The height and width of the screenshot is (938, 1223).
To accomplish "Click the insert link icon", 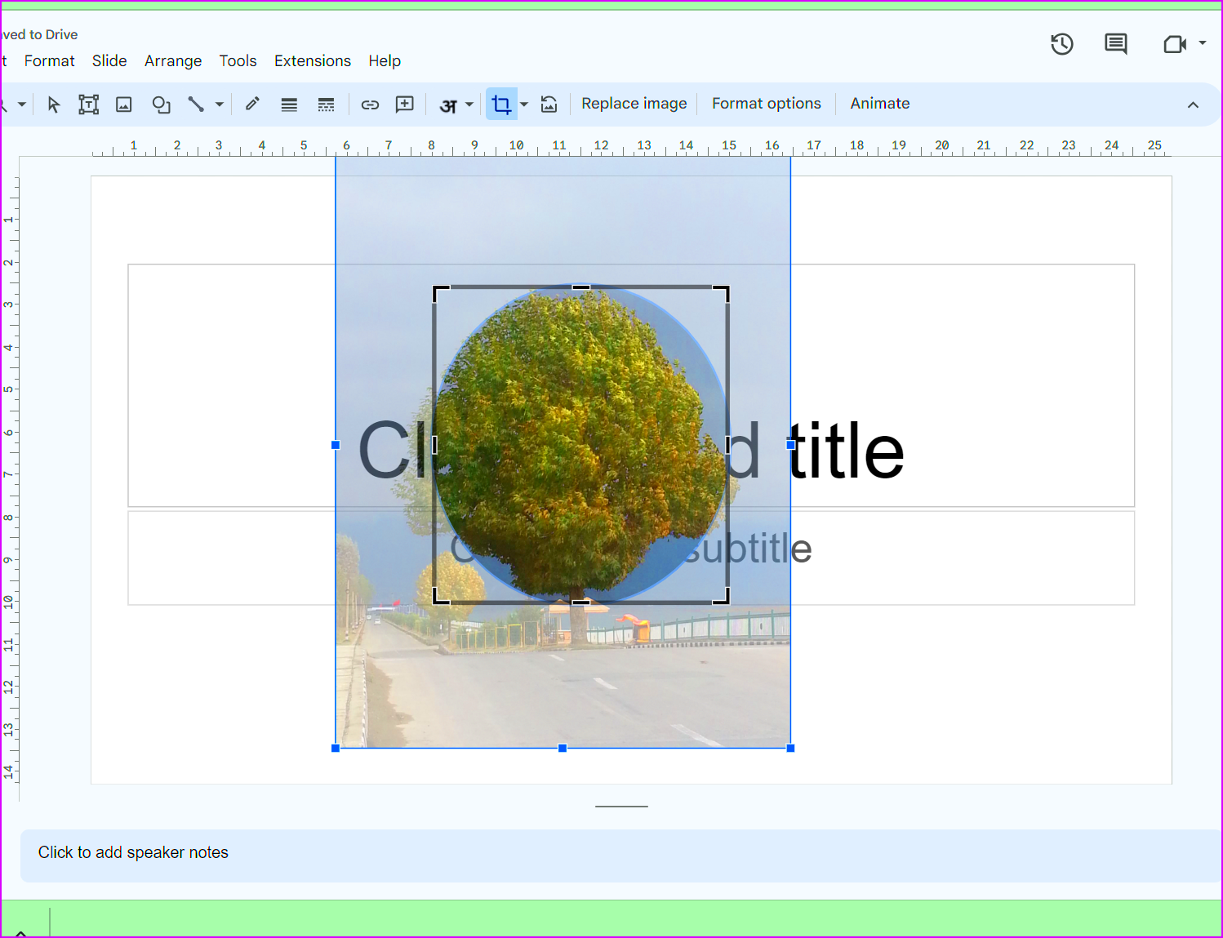I will tap(370, 104).
